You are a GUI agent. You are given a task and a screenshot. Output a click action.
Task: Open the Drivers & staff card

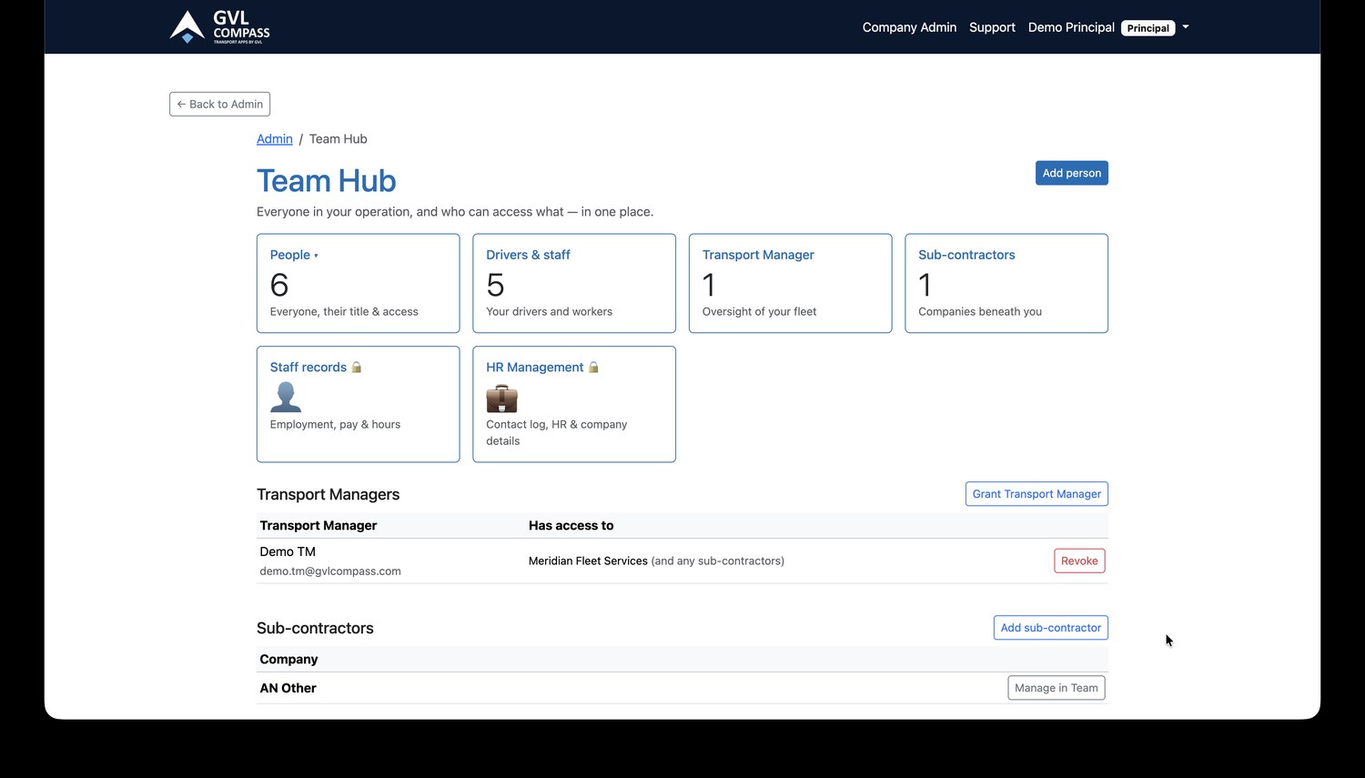tap(574, 283)
